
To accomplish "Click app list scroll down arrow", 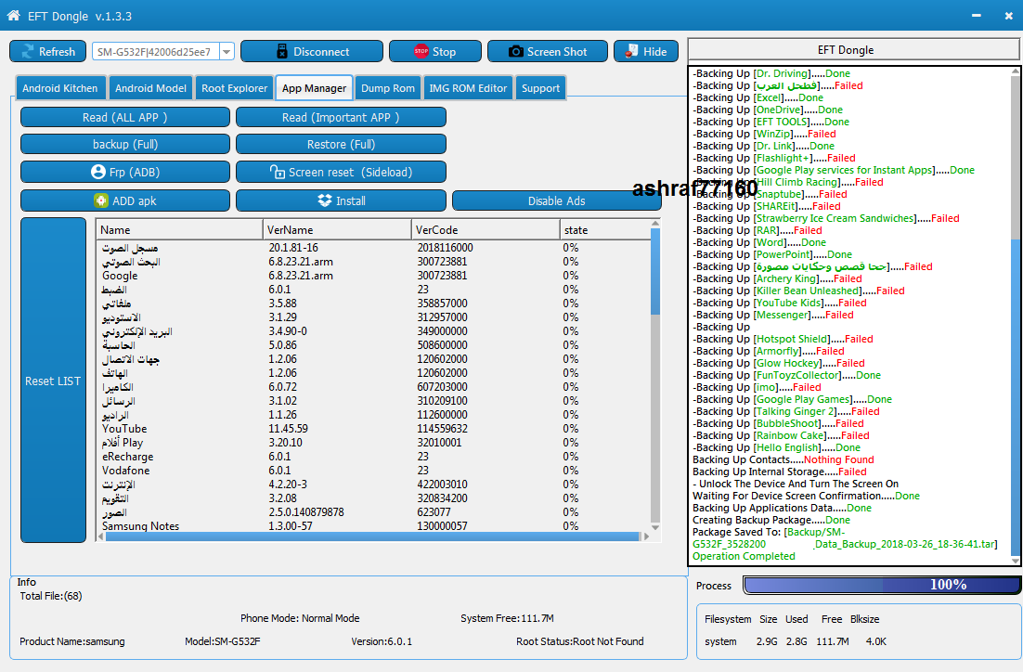I will (x=655, y=527).
